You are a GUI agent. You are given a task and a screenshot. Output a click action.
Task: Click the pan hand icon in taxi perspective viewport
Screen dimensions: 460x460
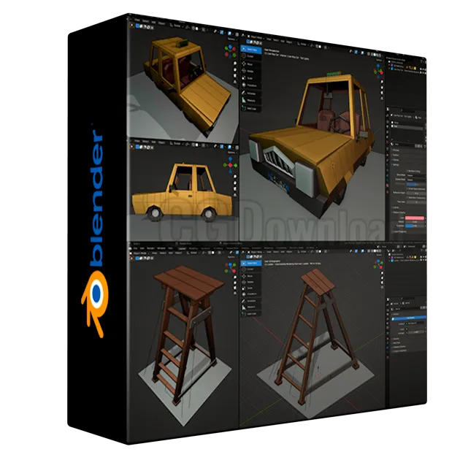click(382, 88)
